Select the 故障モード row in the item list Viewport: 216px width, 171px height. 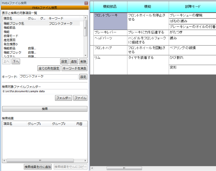[x=11, y=36]
